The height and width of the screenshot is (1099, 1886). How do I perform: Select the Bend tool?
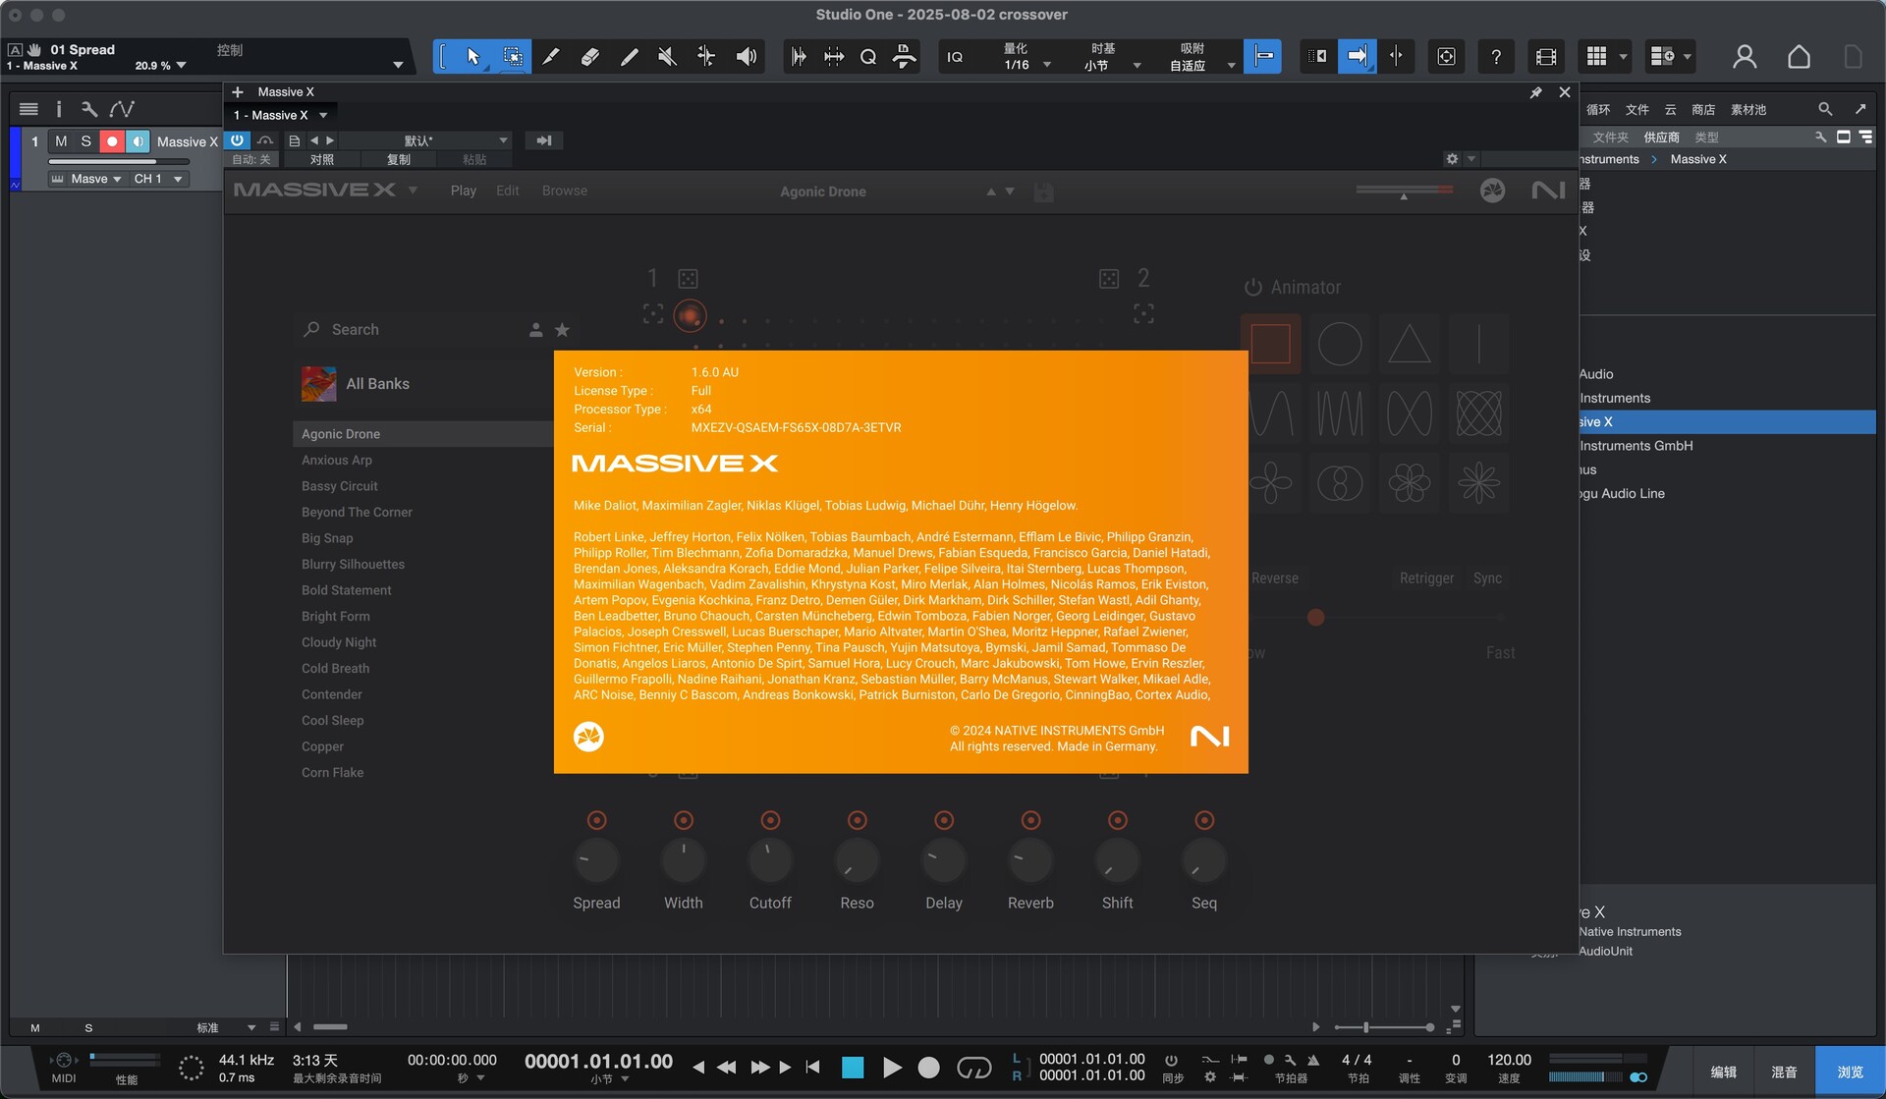(x=706, y=56)
